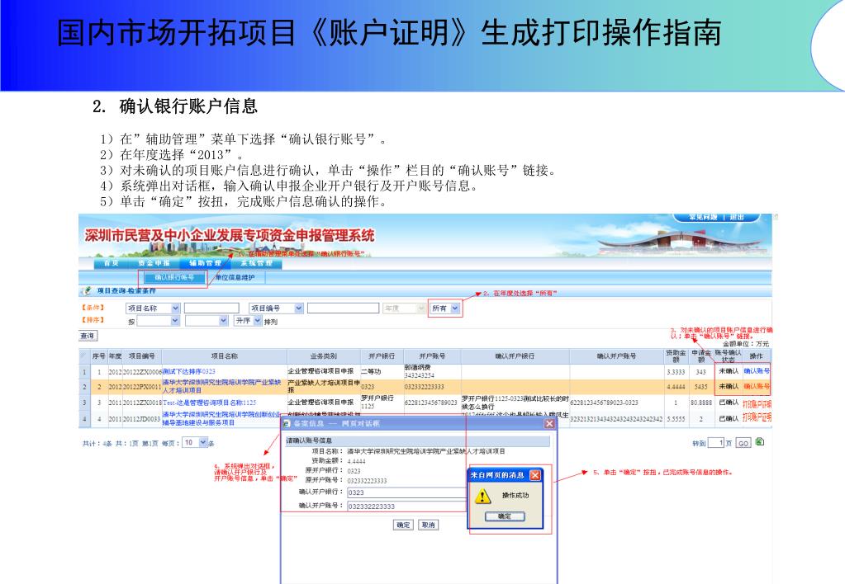Click the 查询 search button

(x=88, y=336)
